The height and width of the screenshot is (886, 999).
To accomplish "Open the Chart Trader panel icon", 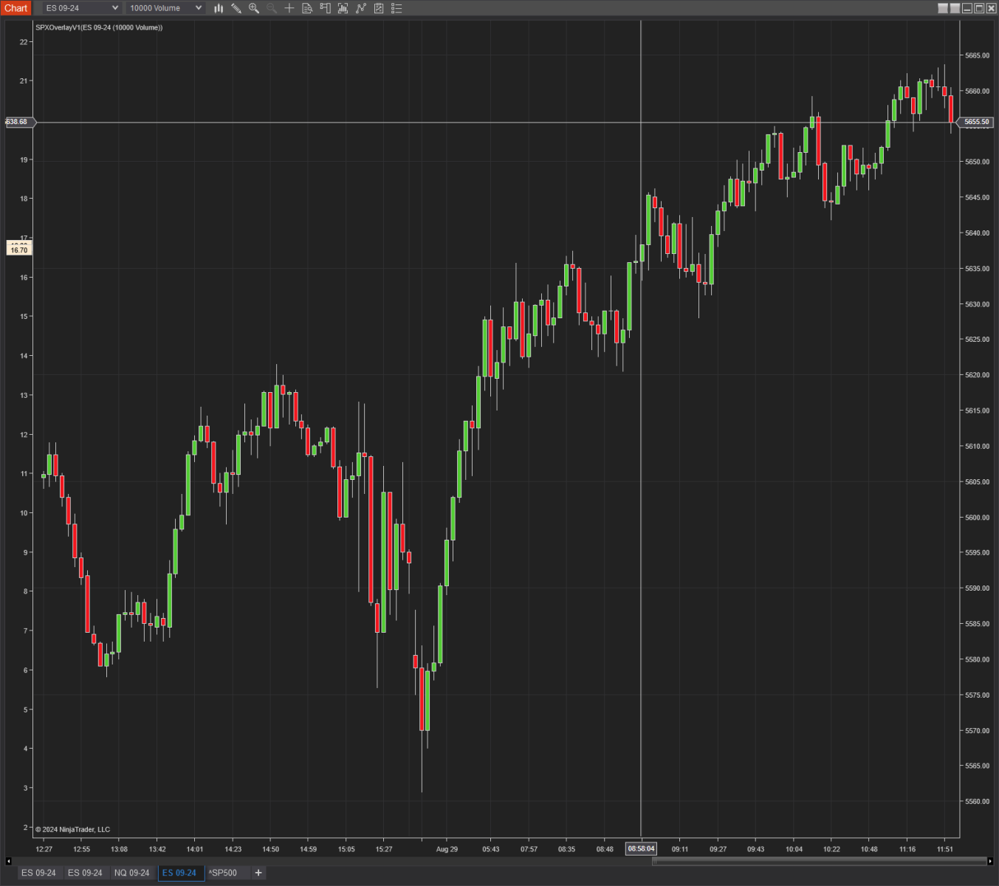I will tap(325, 8).
